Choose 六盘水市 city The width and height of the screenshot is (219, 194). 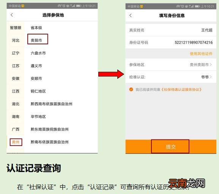point(38,53)
